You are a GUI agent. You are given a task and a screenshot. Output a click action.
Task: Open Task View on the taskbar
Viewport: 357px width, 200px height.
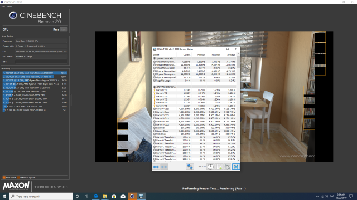(86, 196)
